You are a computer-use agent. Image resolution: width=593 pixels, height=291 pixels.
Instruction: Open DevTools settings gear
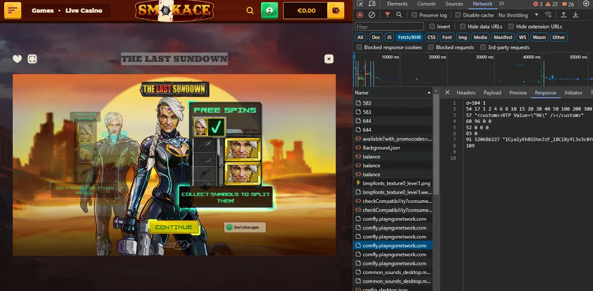tap(587, 4)
